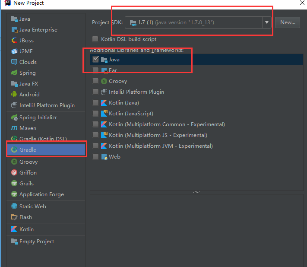The image size is (307, 267).
Task: Pick the JBoss project type icon
Action: (x=14, y=41)
